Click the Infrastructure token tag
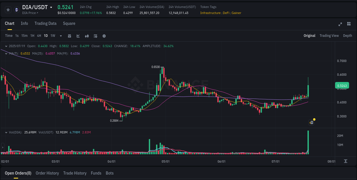357x180 pixels. (x=210, y=13)
